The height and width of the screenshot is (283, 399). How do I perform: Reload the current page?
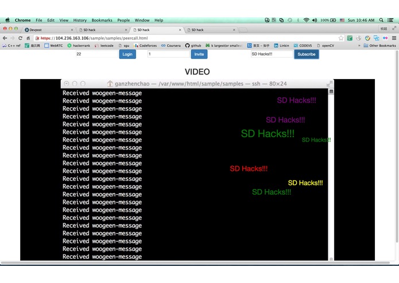[x=20, y=38]
